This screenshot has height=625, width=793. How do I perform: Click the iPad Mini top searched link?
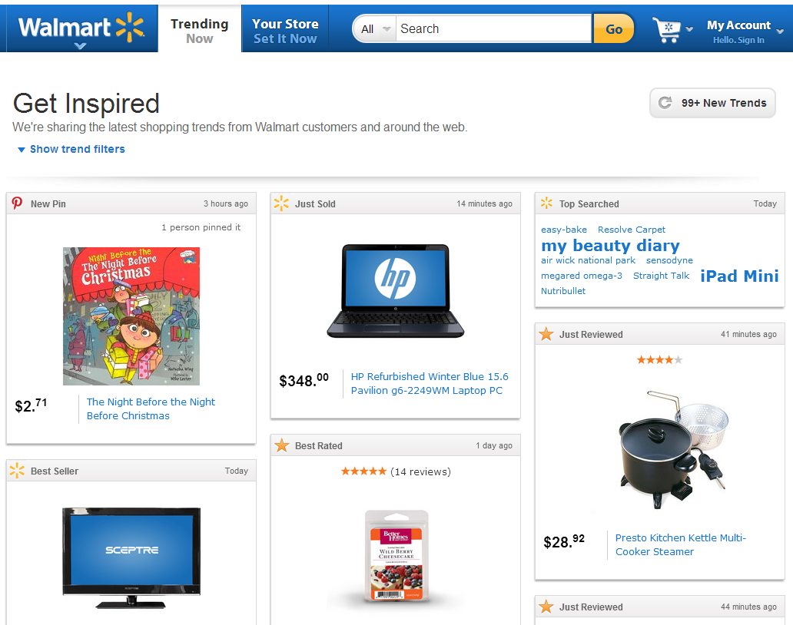(x=739, y=276)
